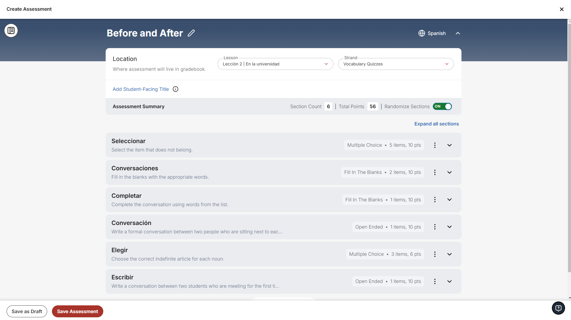Click the Assessment Summary heading

pos(138,106)
